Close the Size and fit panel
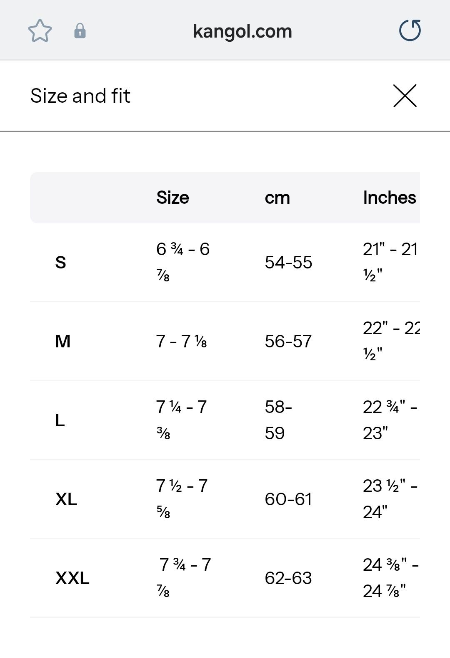Screen dimensions: 450x658 pyautogui.click(x=405, y=96)
